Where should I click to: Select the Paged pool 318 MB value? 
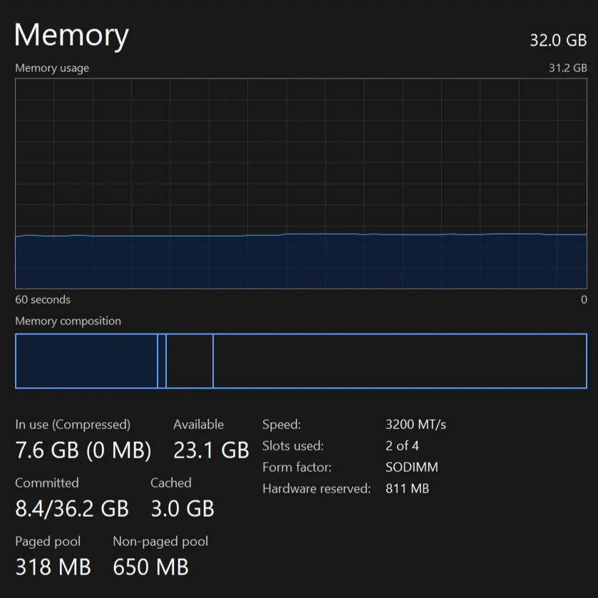53,567
